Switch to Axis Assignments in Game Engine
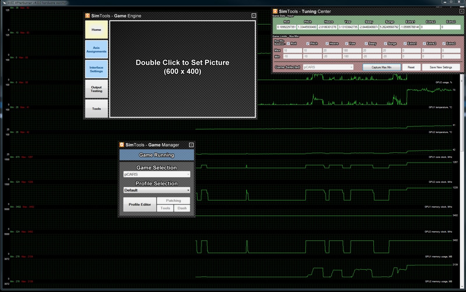This screenshot has width=466, height=292. click(x=96, y=49)
